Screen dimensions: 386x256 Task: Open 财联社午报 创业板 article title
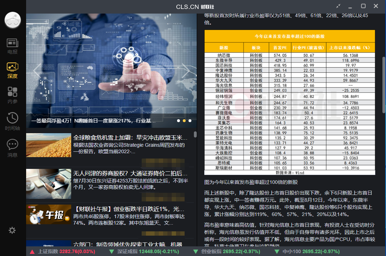(130, 209)
